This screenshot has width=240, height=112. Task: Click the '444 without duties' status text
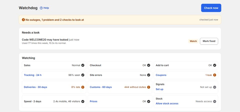135,87
